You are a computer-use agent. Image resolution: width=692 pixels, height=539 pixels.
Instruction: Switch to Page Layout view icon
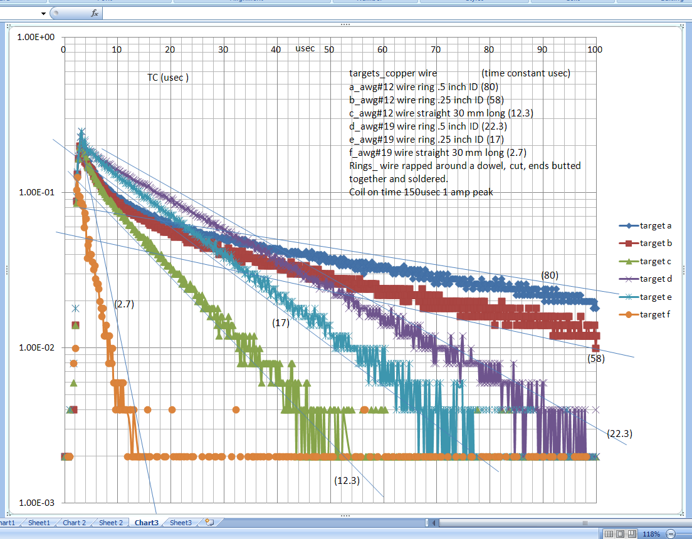point(620,534)
